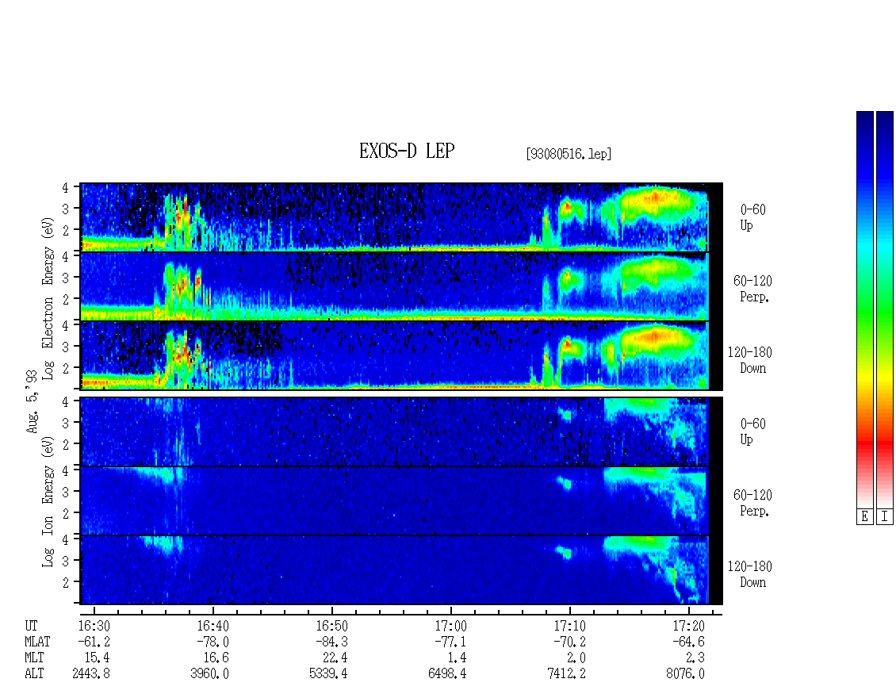Click the electron color scale bar labeled E
The height and width of the screenshot is (694, 896).
tap(864, 309)
